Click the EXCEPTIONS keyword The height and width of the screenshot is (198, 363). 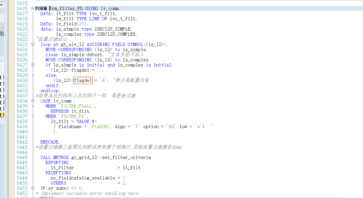point(58,173)
